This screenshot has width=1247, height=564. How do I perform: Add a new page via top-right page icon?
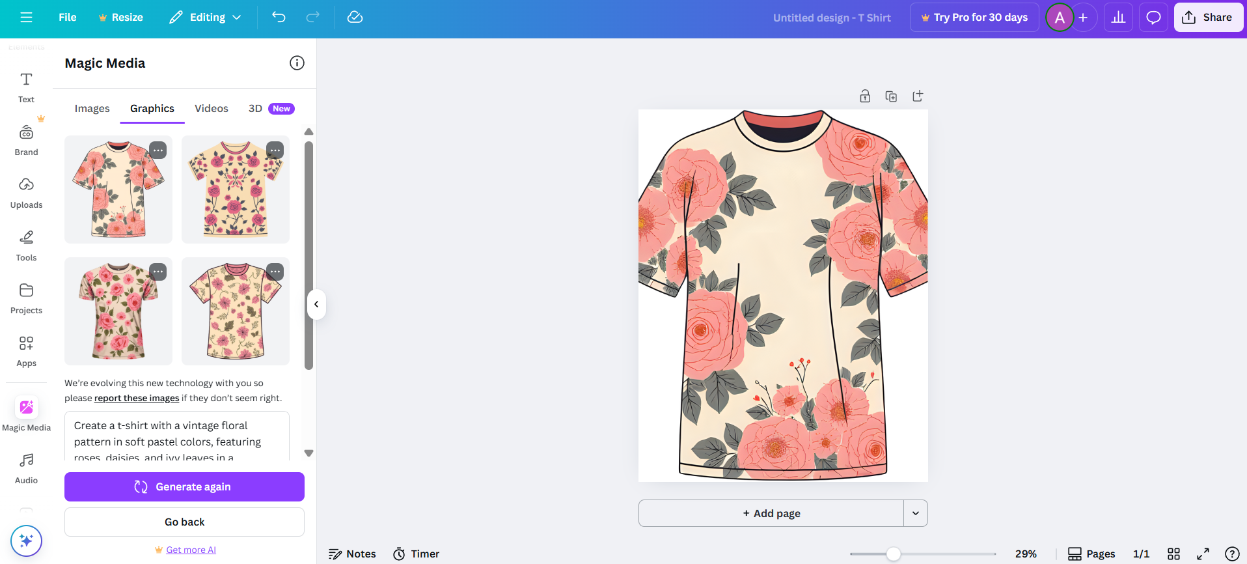[x=918, y=96]
